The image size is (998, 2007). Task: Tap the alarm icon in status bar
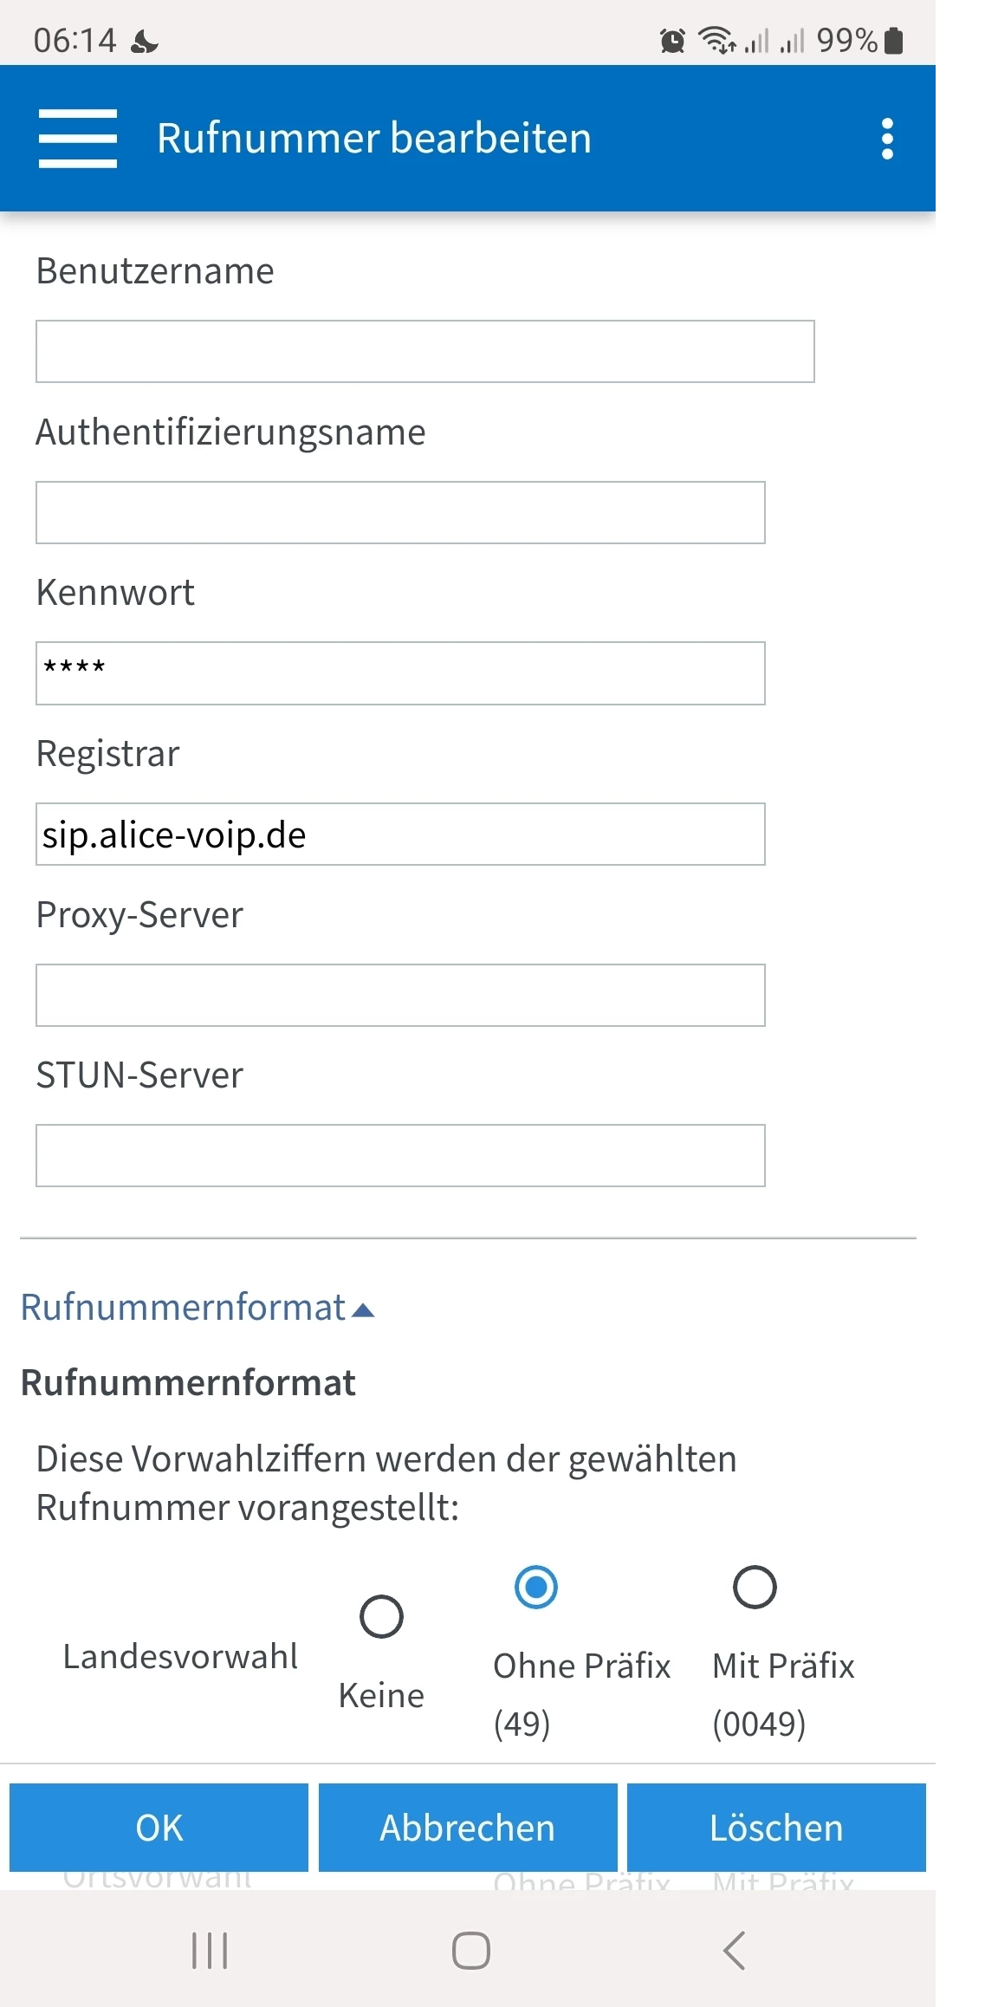[672, 41]
